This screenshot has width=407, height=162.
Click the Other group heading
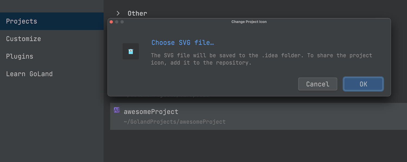137,13
